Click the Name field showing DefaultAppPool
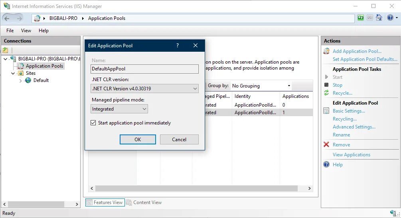Screen dimensions: 401x218 (144, 69)
